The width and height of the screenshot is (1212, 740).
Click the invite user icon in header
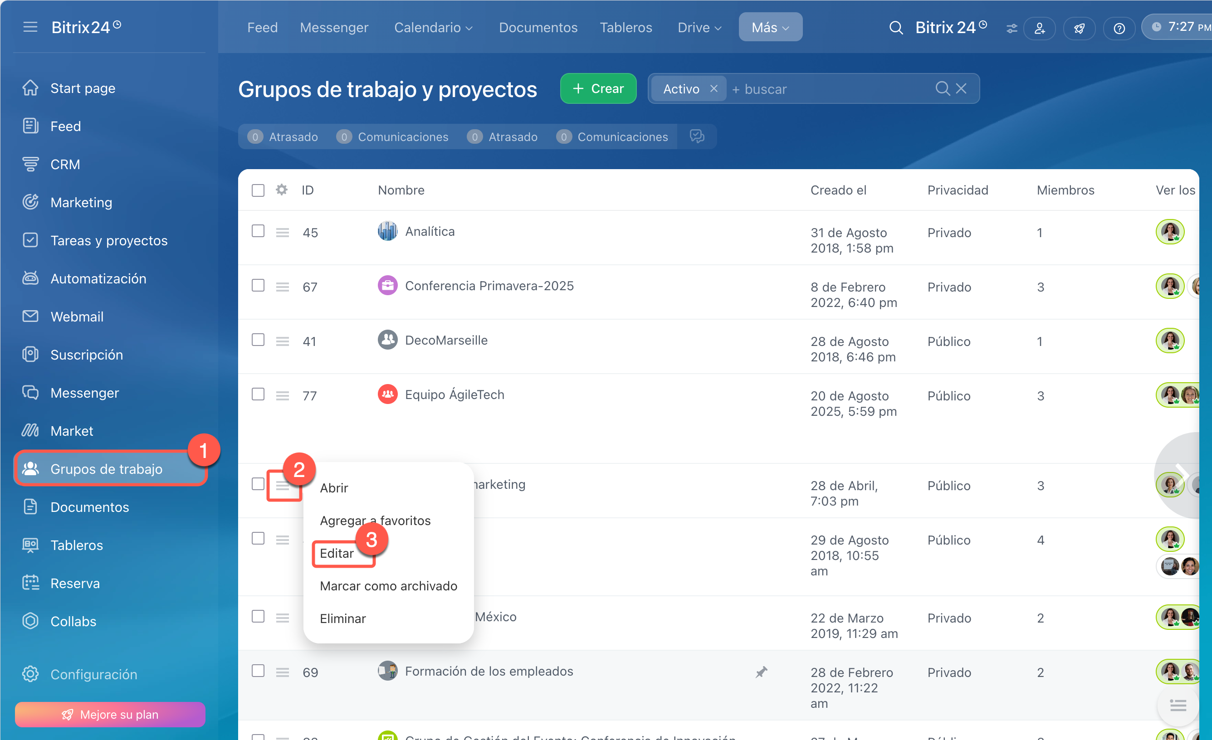tap(1039, 29)
